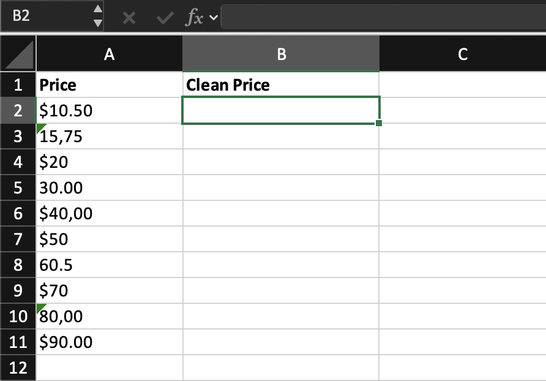Viewport: 546px width, 381px height.
Task: Select row 12 header
Action: click(18, 368)
